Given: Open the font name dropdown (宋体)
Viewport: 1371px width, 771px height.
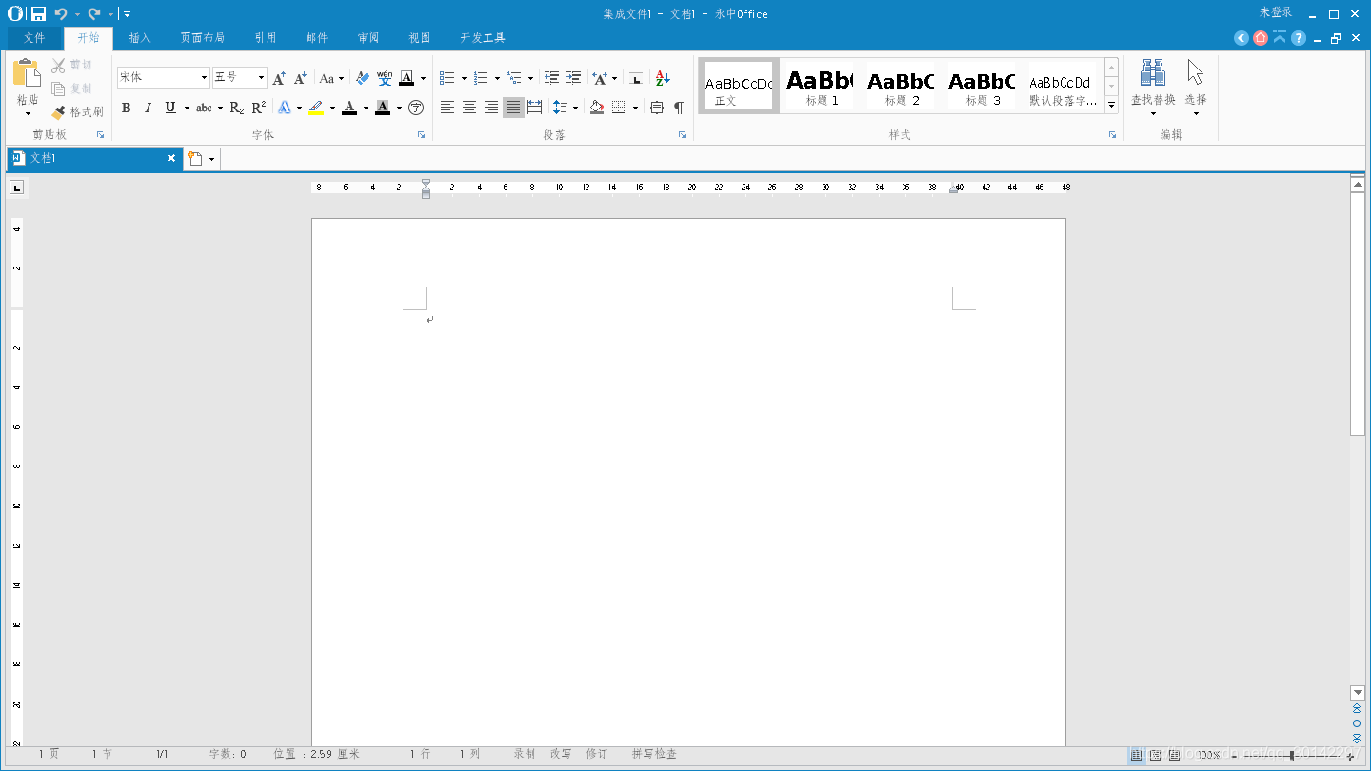Looking at the screenshot, I should click(x=204, y=78).
